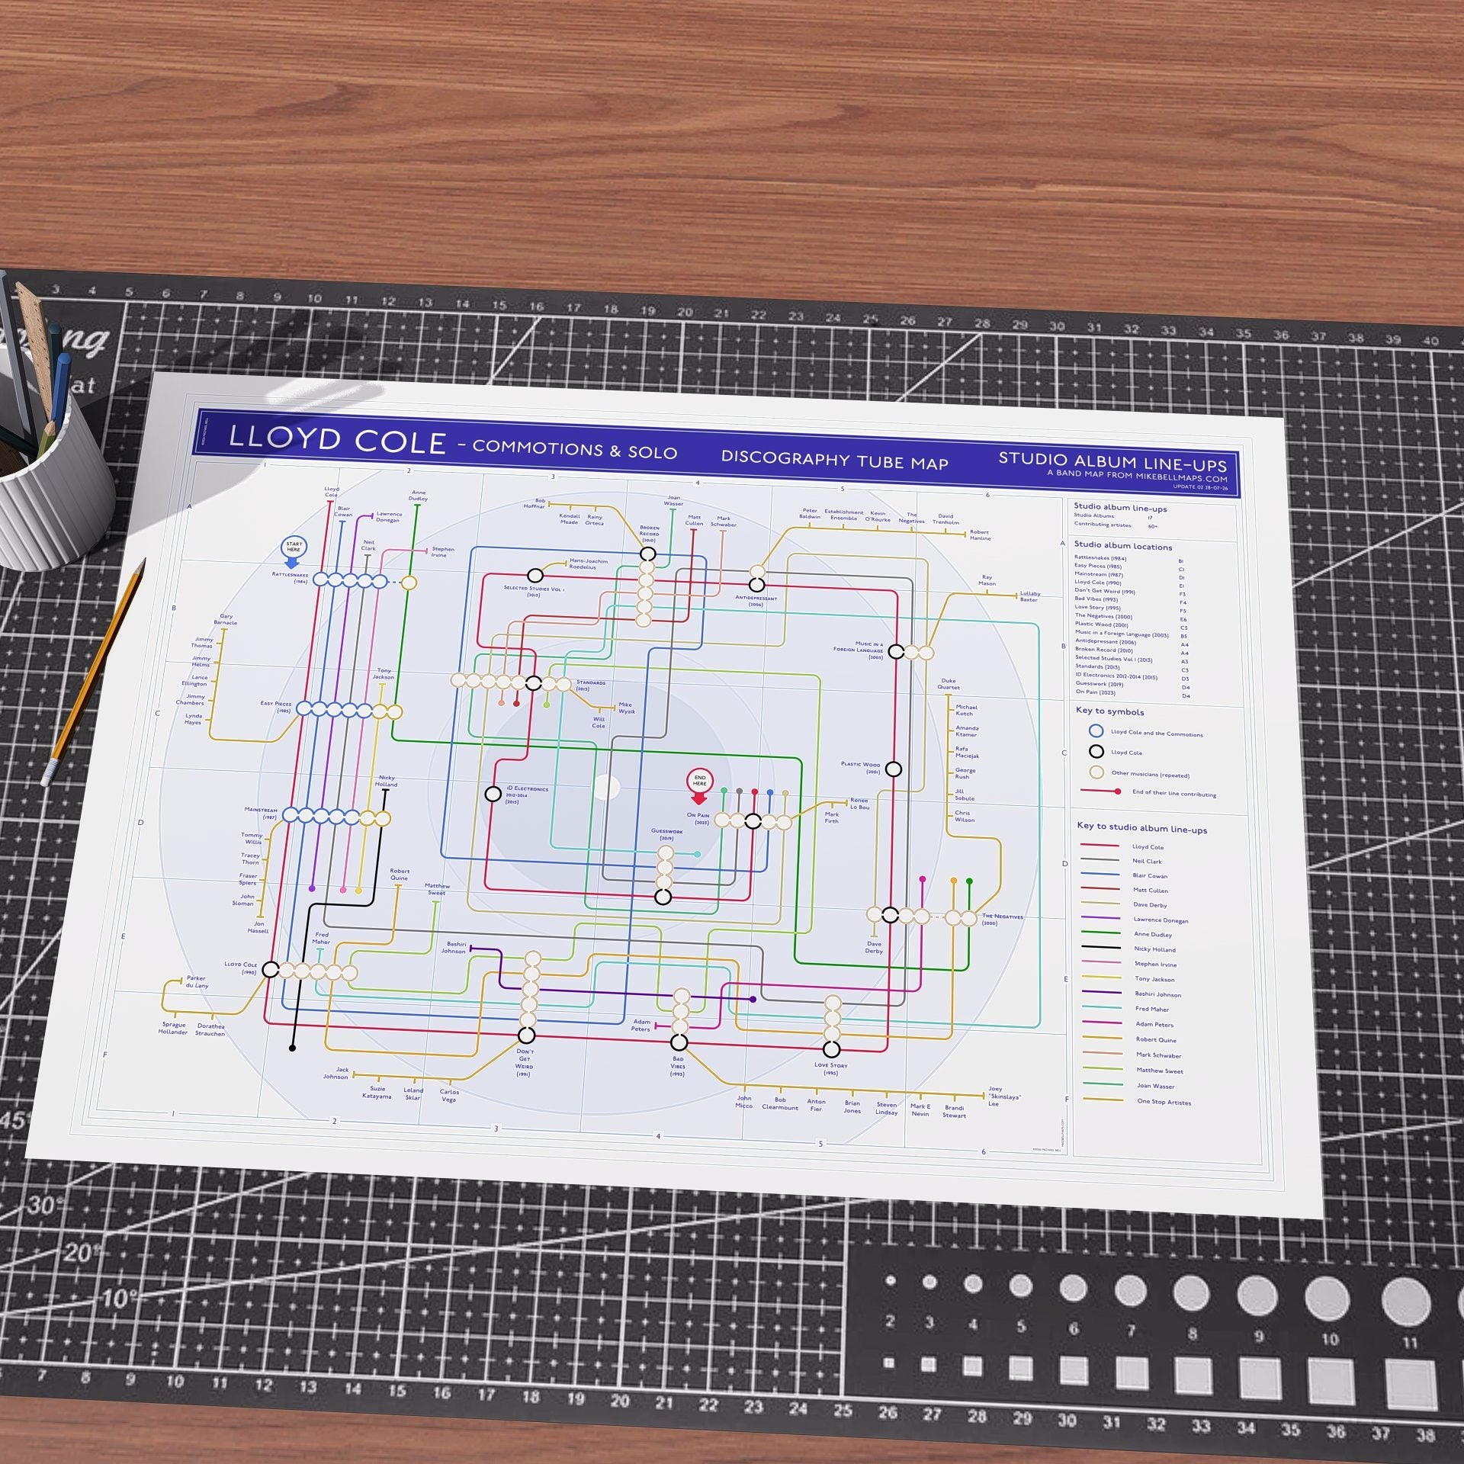The height and width of the screenshot is (1464, 1464).
Task: Select the Lloyd Cole (1990) black station circle
Action: click(x=270, y=970)
